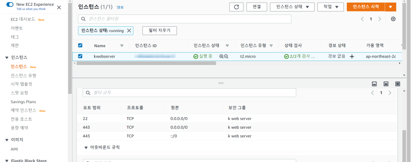
Task: Open the launch options arrow beside 인스턴스 시작
Action: (x=391, y=7)
